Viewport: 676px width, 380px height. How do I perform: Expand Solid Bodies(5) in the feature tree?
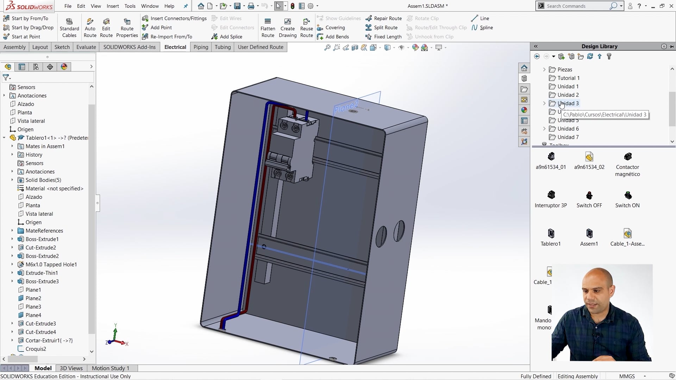coord(12,180)
